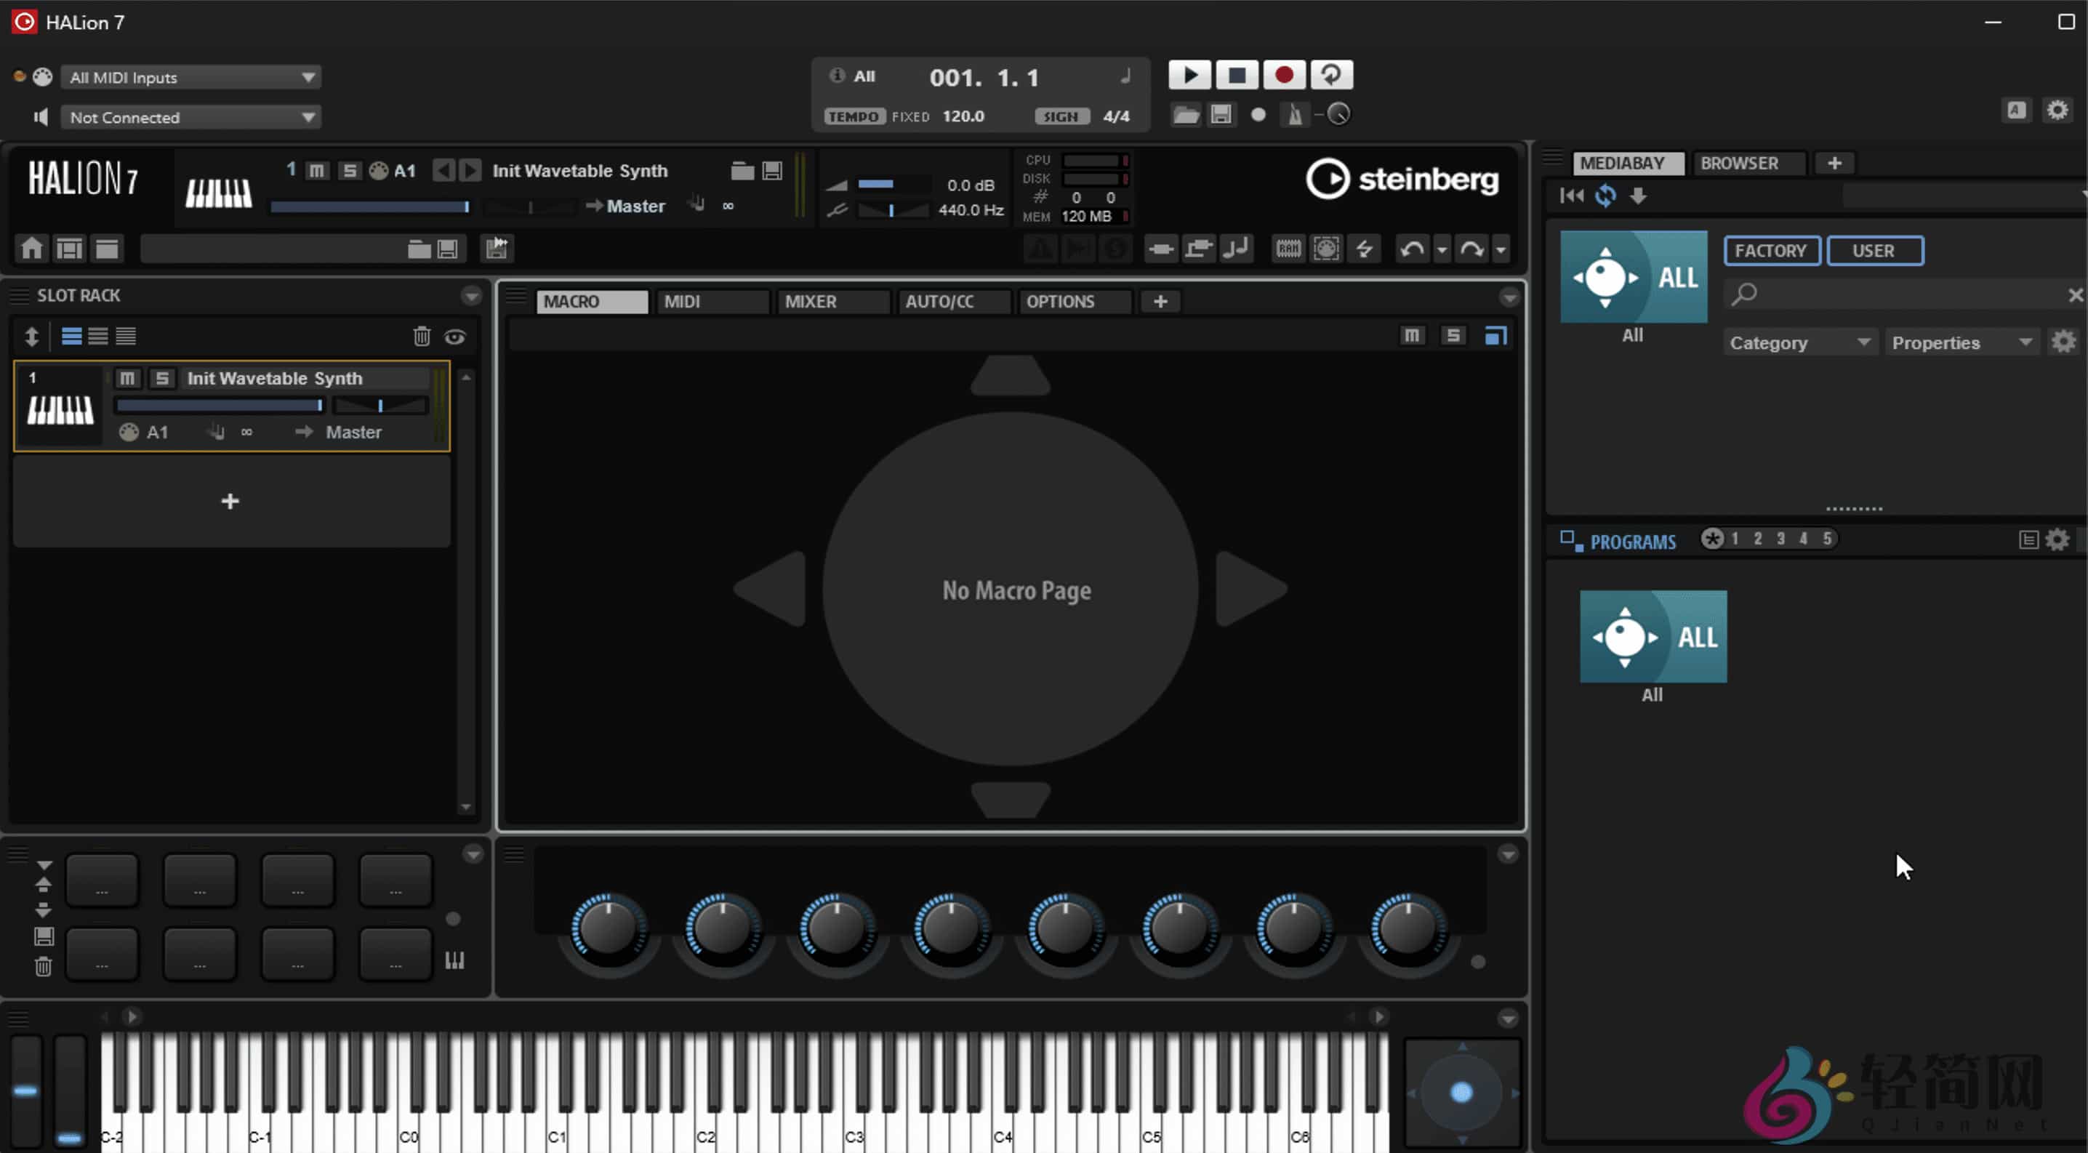Open the load program folder icon
2088x1153 pixels.
tap(742, 171)
